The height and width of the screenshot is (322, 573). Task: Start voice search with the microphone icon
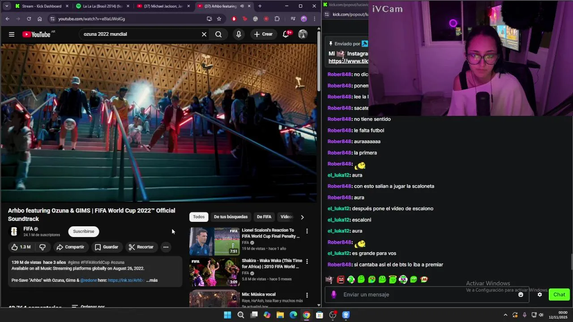point(239,34)
